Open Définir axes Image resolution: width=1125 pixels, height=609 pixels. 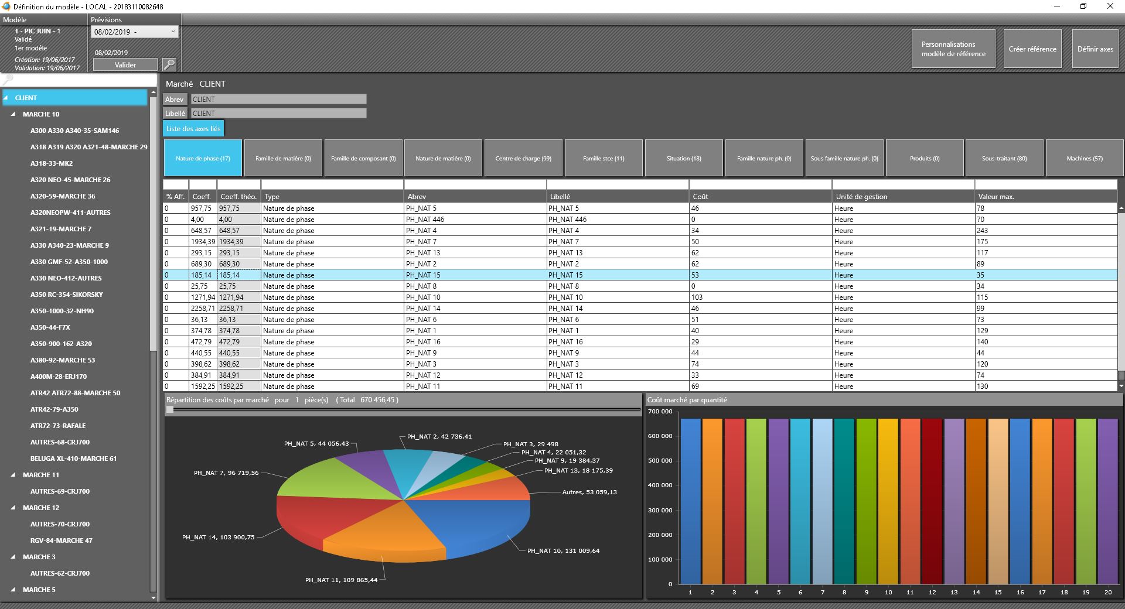pyautogui.click(x=1095, y=49)
